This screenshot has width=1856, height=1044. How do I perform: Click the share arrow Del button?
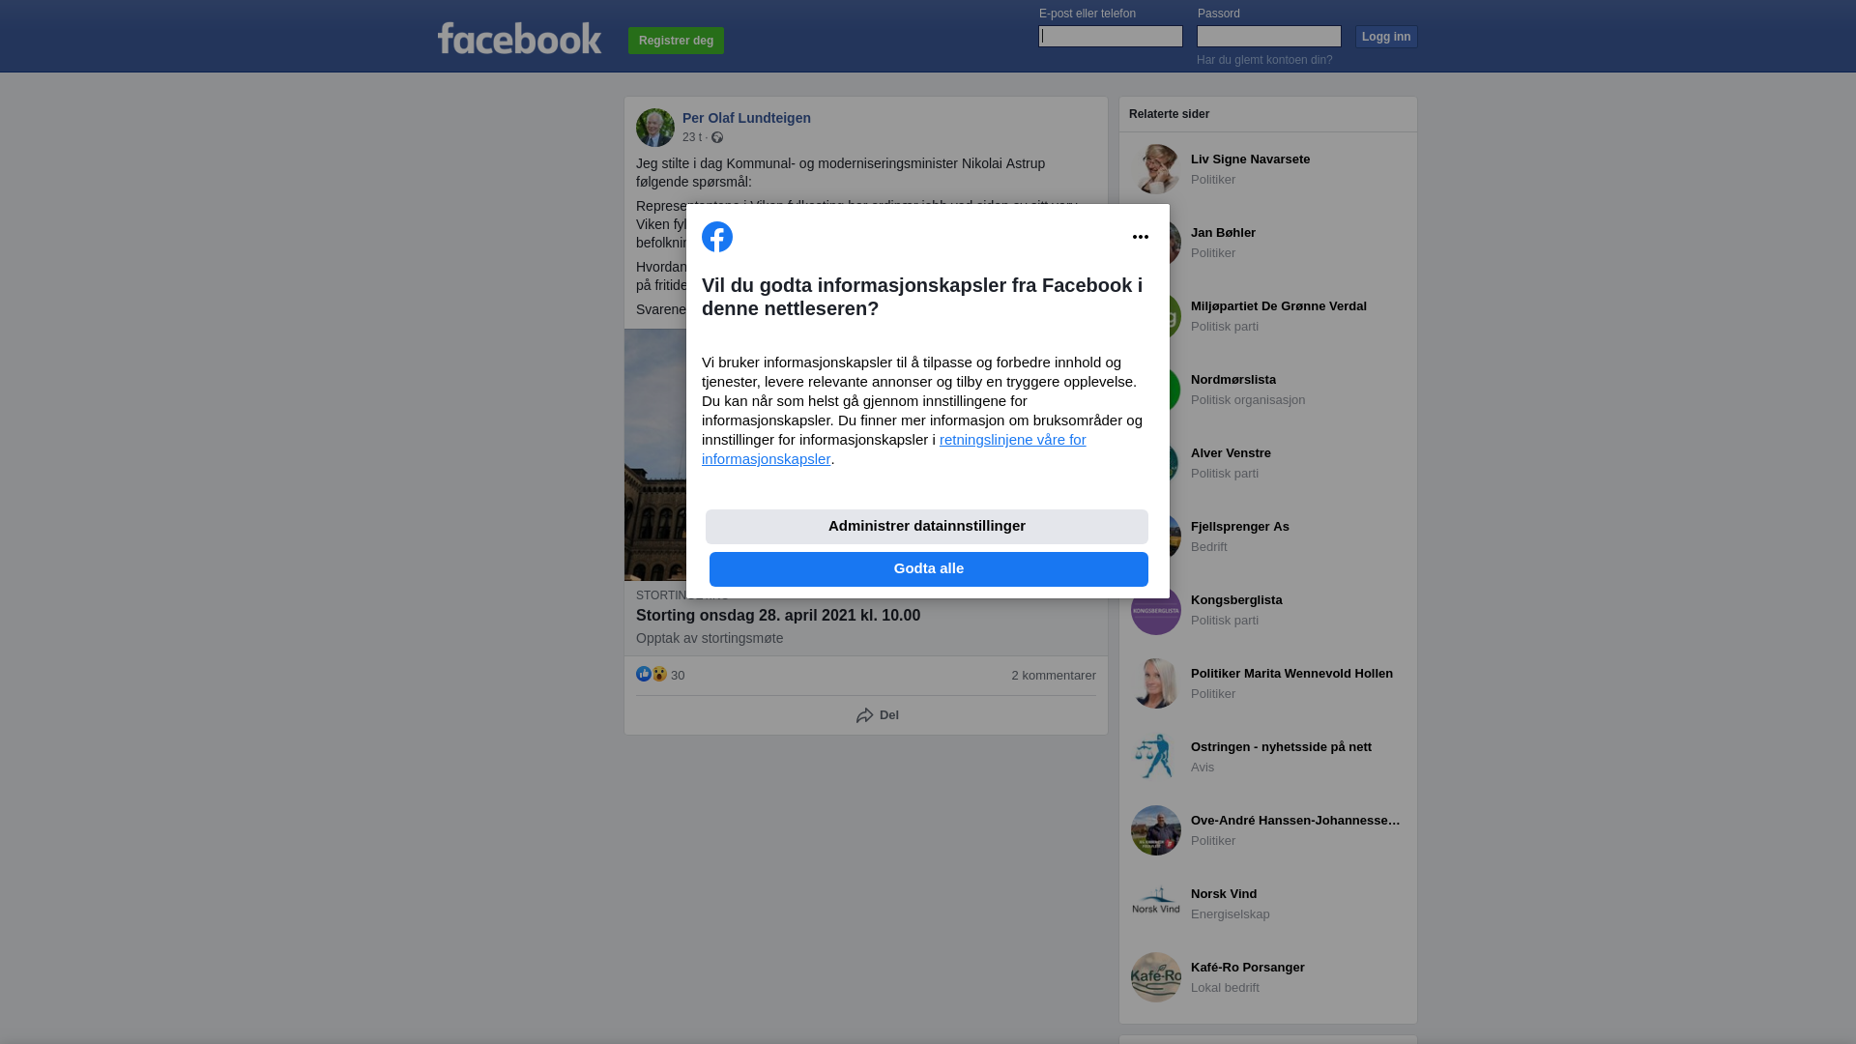[x=877, y=715]
